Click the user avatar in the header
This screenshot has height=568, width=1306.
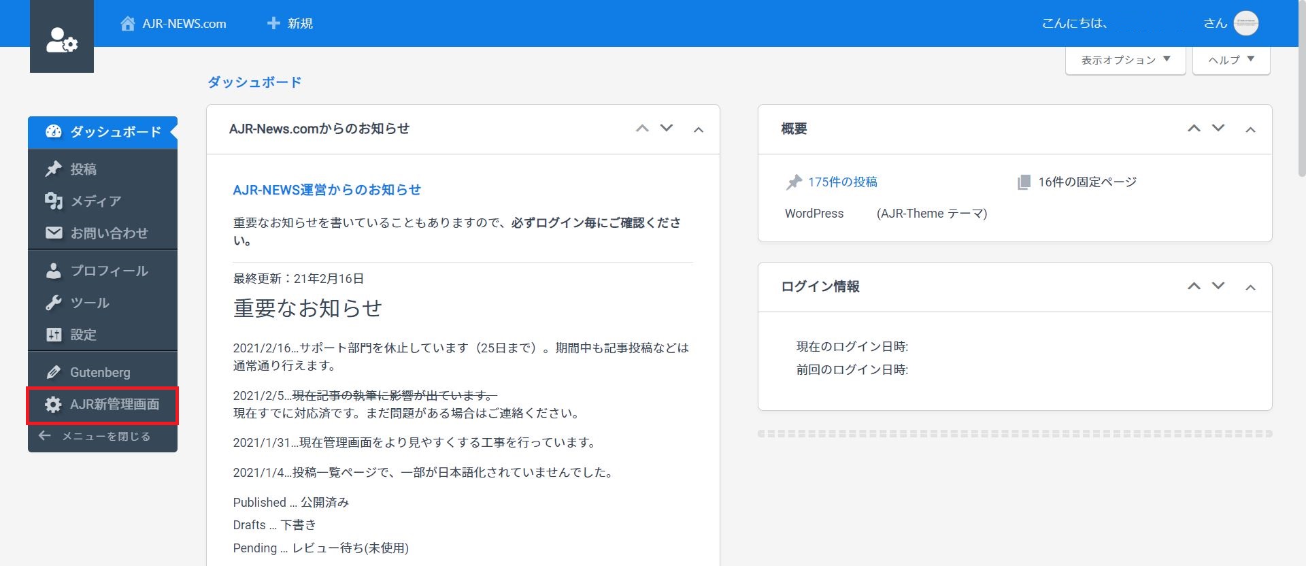coord(1245,23)
